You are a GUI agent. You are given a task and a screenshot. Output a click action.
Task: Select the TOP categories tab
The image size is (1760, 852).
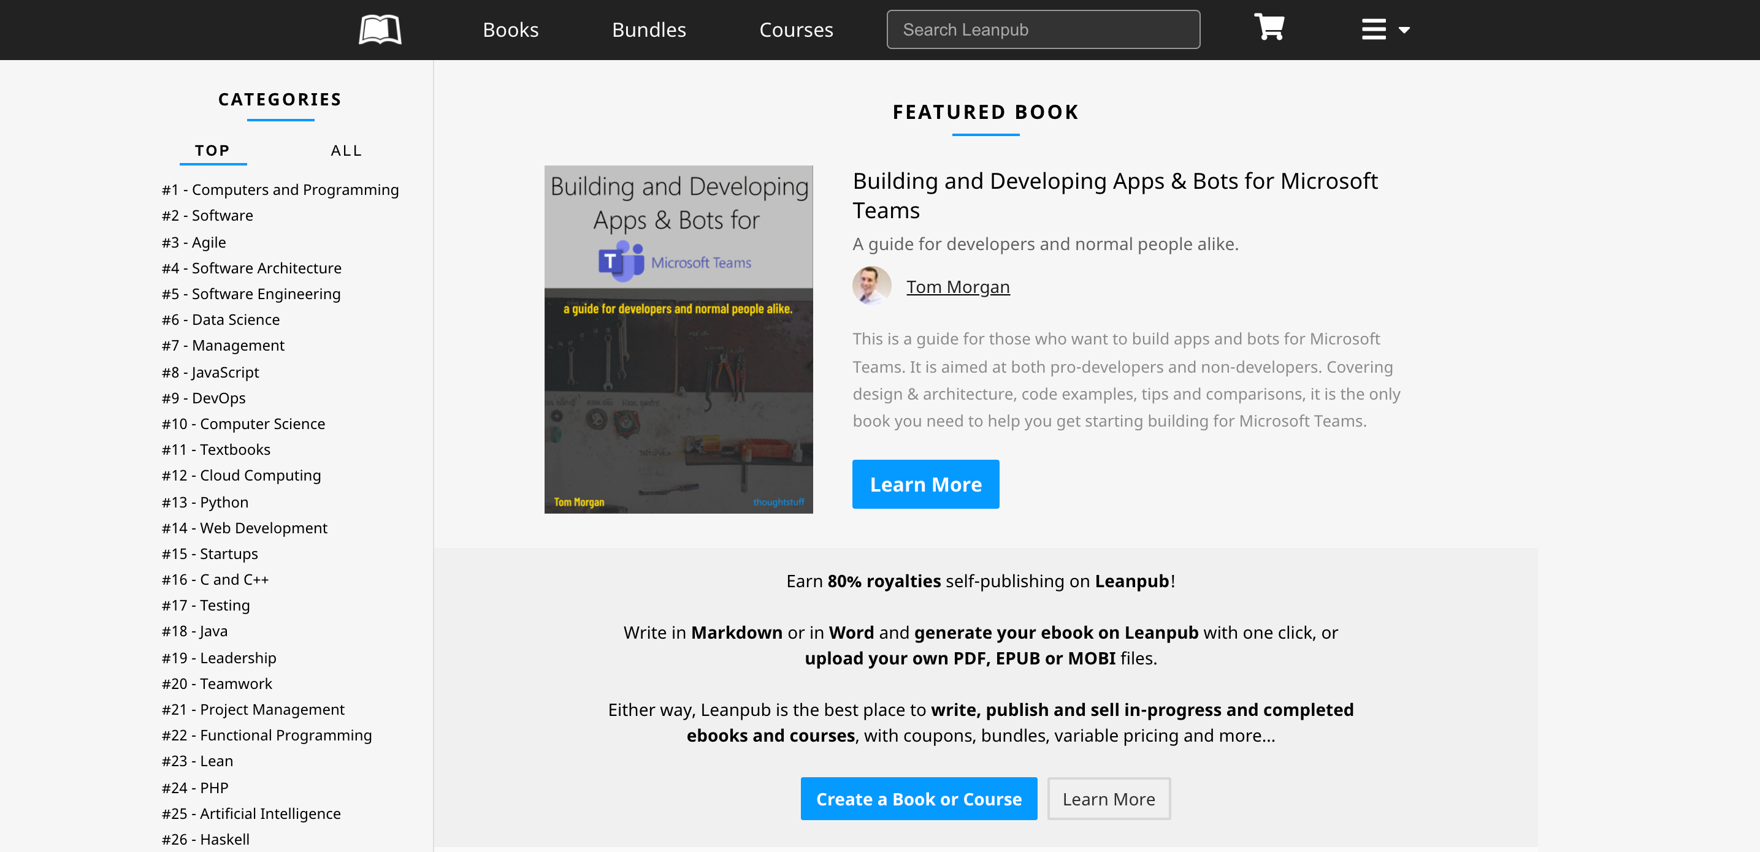click(212, 150)
